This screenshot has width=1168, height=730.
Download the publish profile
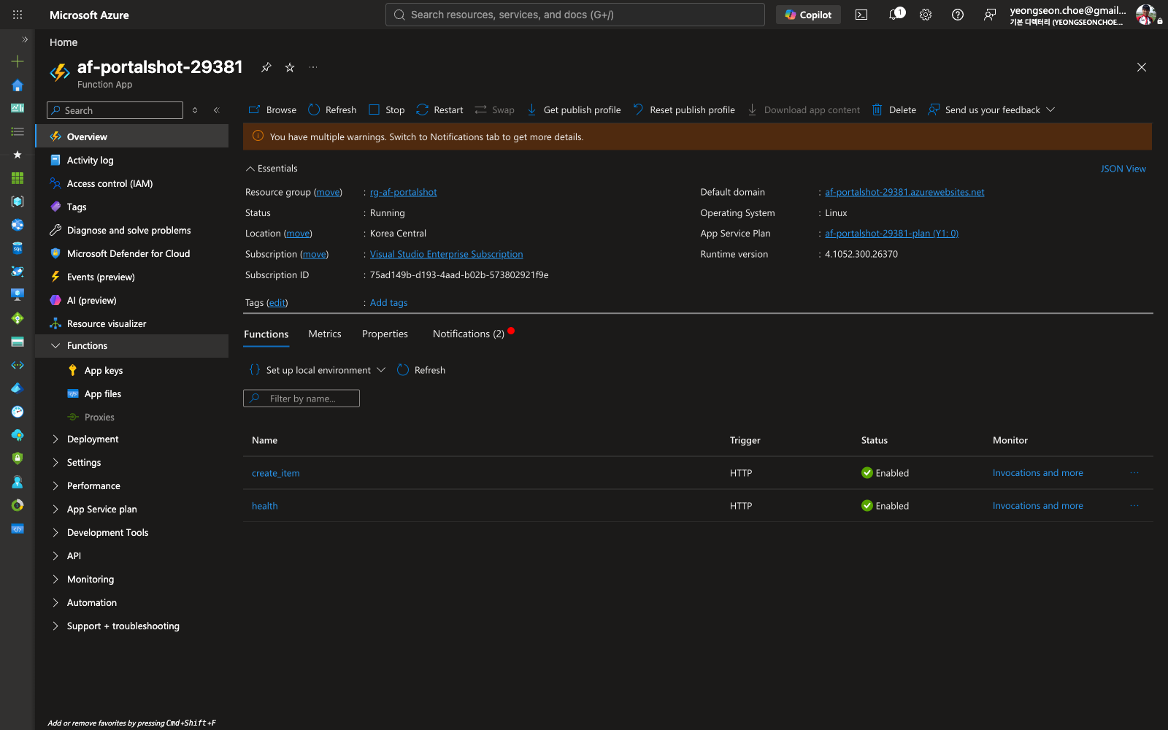click(574, 109)
